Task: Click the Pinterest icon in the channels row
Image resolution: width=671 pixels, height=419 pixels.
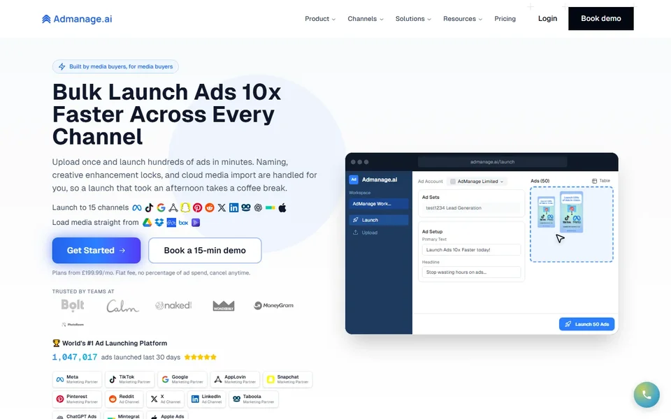Action: click(197, 208)
